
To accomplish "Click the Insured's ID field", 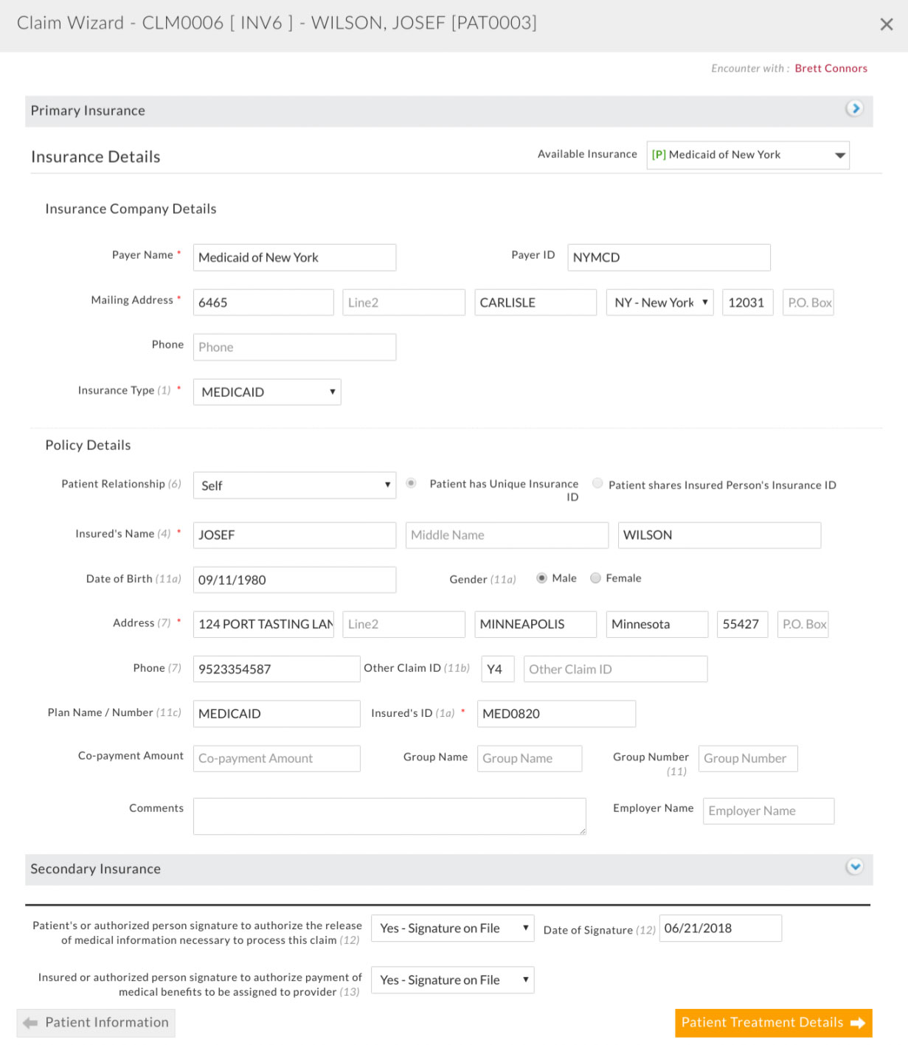I will (x=556, y=714).
